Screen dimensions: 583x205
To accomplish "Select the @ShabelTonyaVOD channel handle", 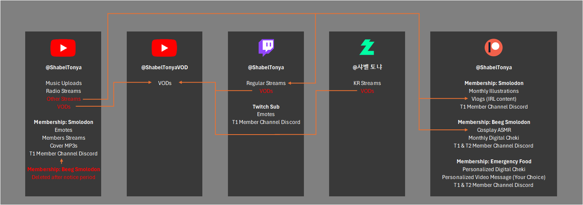I will (165, 67).
